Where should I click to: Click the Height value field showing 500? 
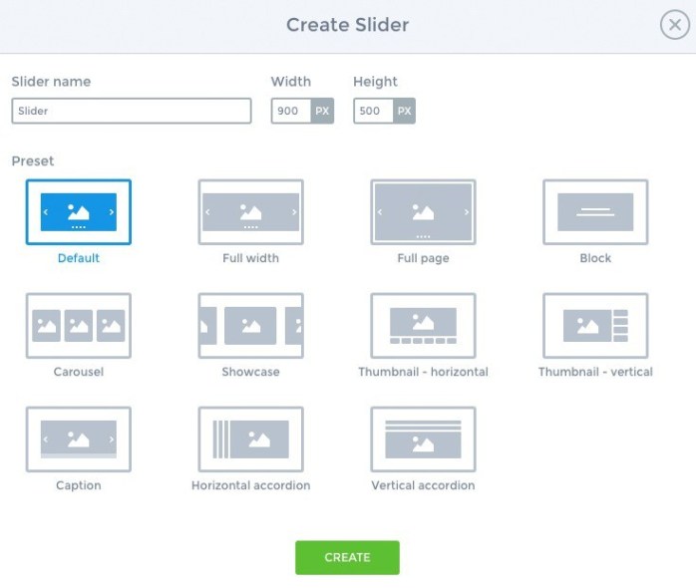pos(373,111)
